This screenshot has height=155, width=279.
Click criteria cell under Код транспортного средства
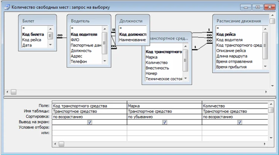pos(89,127)
